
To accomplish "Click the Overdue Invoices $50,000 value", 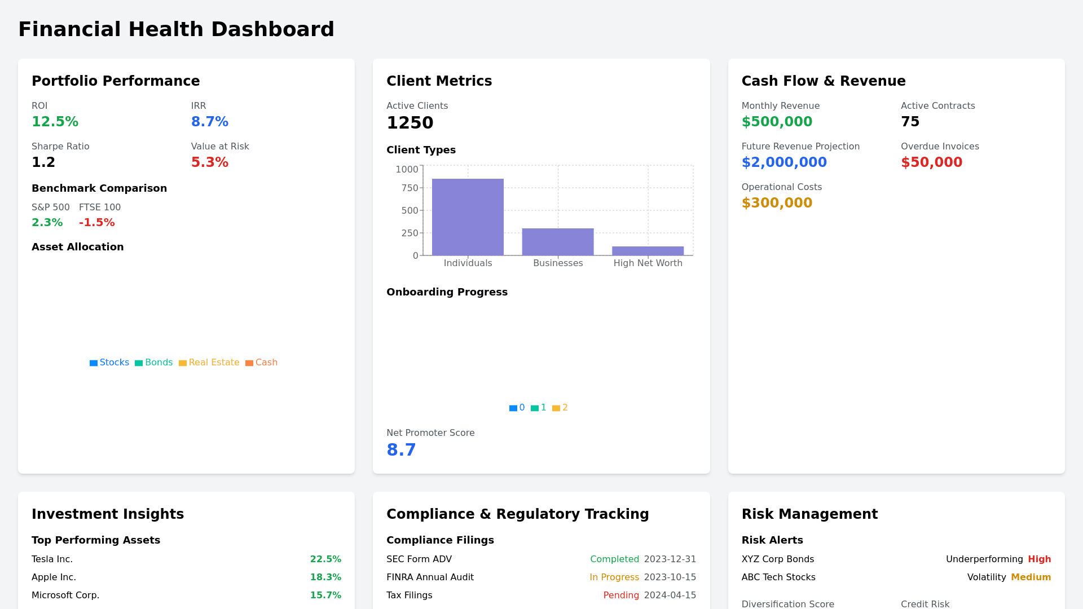I will pos(931,162).
